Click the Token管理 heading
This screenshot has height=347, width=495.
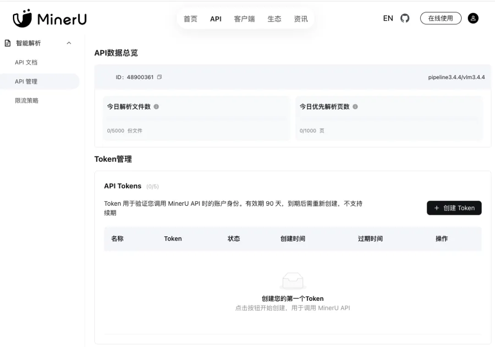coord(113,159)
